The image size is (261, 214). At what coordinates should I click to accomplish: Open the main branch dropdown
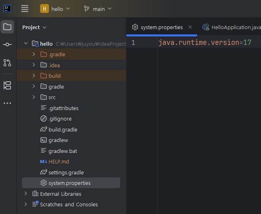98,8
